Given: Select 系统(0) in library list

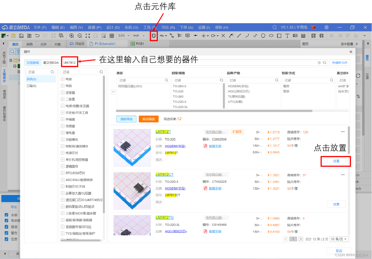Looking at the screenshot, I should 41,79.
